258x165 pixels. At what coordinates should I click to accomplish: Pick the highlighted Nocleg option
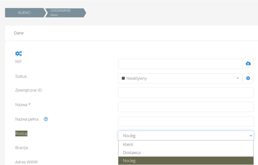coord(129,161)
